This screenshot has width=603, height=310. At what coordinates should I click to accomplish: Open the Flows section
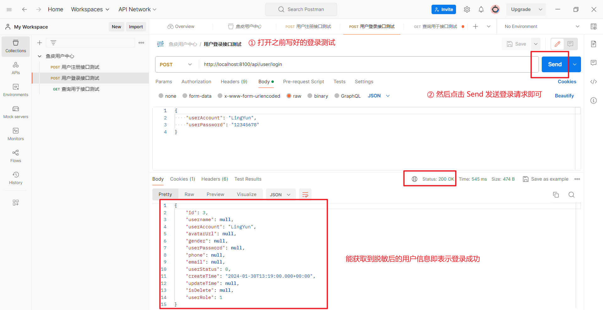[16, 156]
